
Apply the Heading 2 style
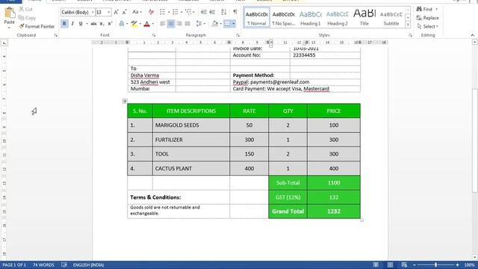pyautogui.click(x=337, y=18)
